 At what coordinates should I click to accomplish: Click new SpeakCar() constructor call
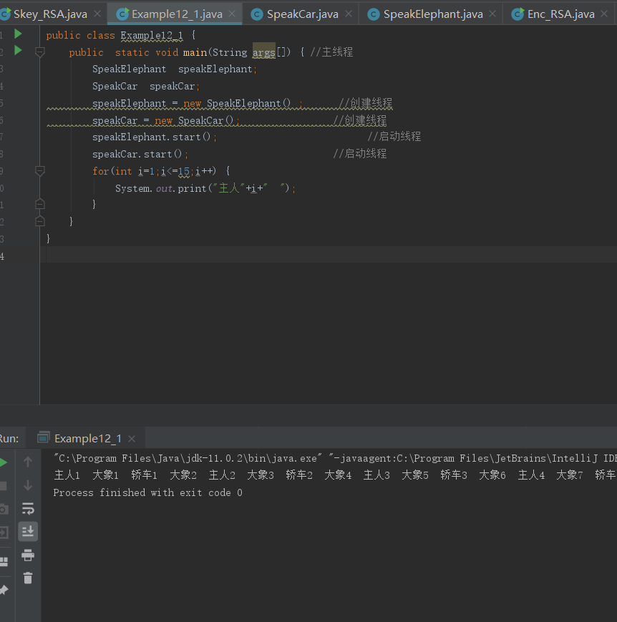click(194, 120)
